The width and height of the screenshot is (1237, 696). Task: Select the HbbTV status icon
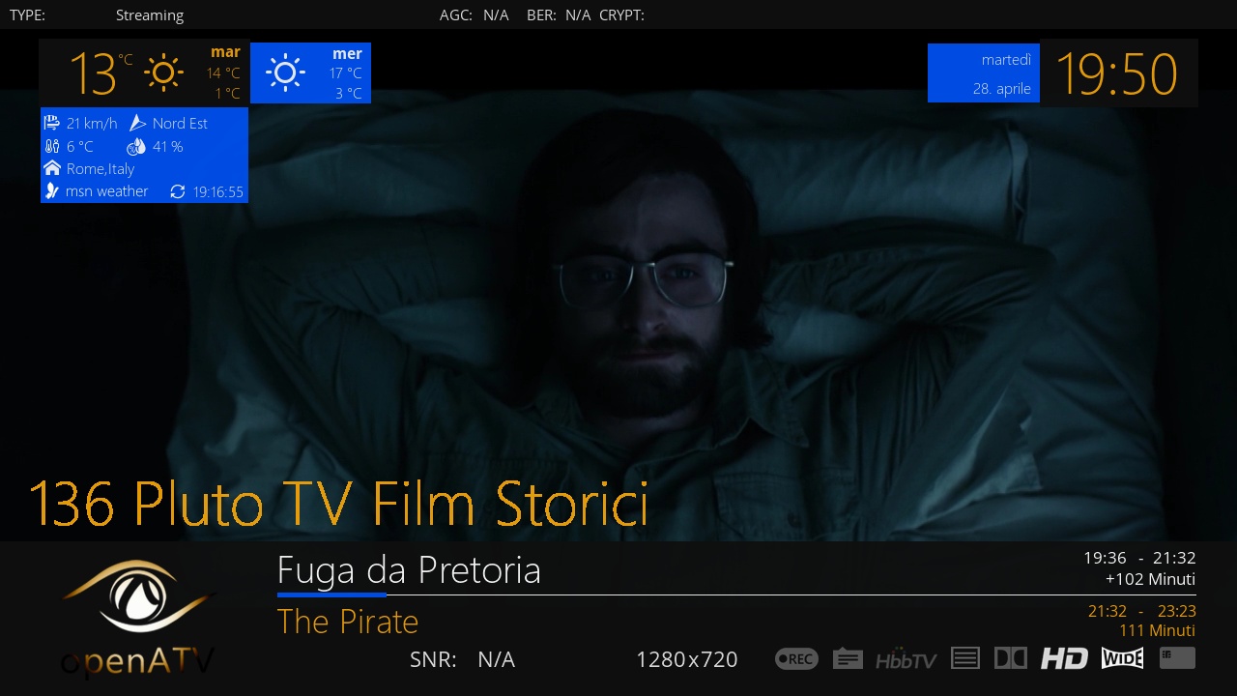906,659
